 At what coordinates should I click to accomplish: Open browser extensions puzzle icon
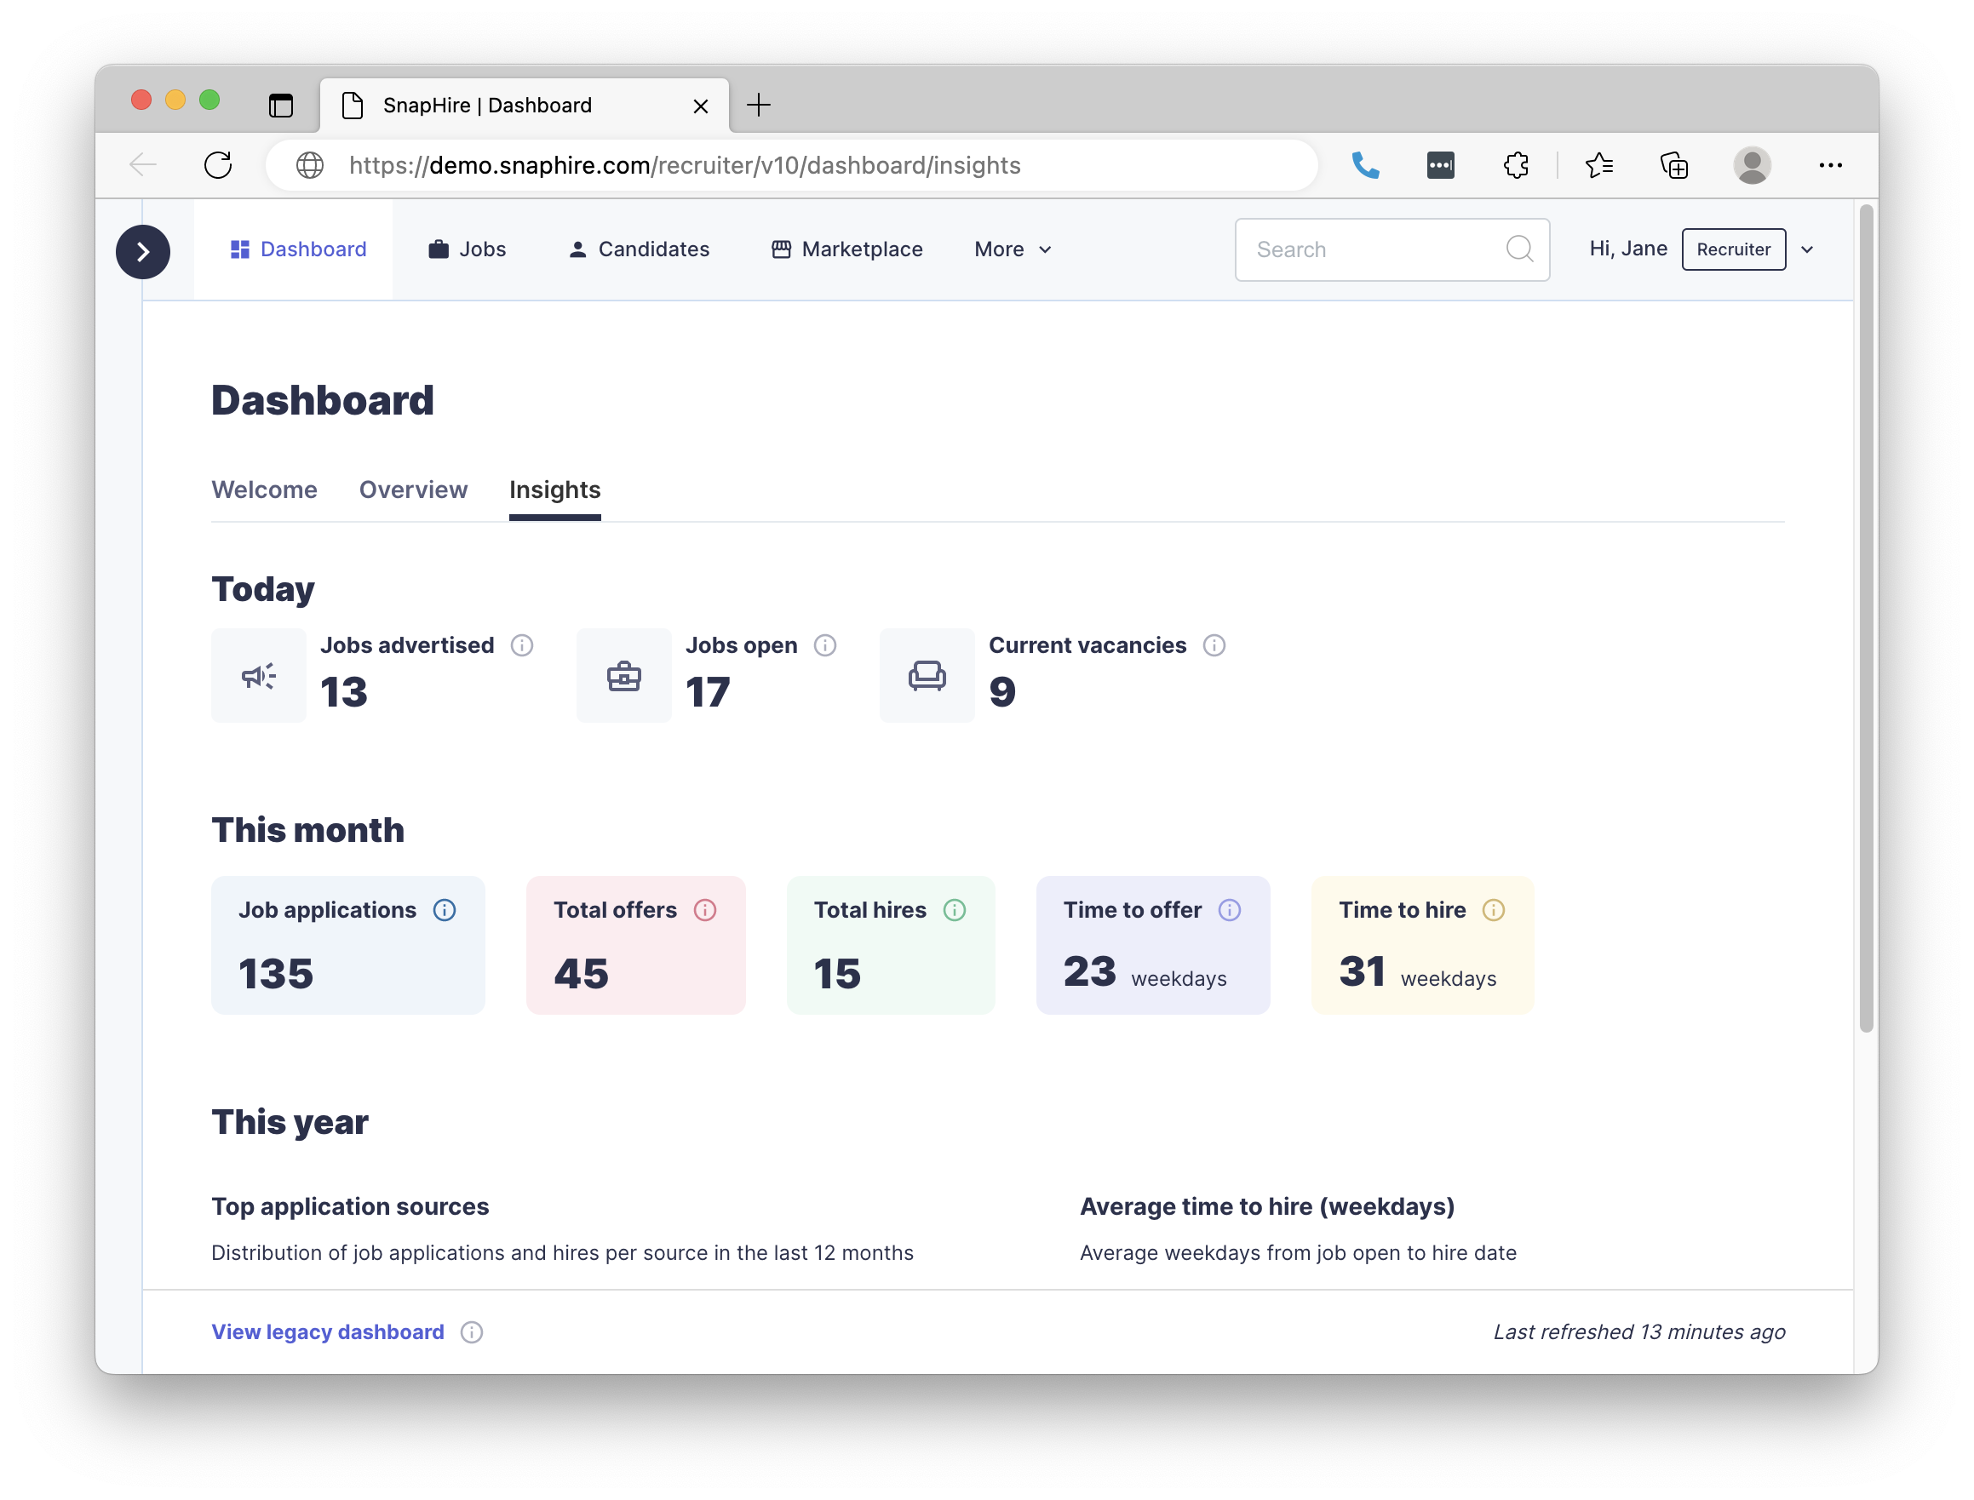point(1516,165)
